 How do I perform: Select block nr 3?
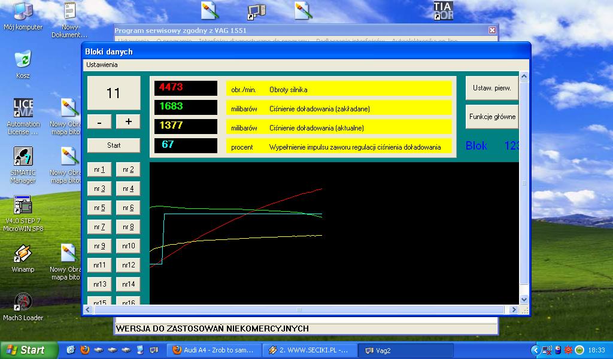[99, 188]
